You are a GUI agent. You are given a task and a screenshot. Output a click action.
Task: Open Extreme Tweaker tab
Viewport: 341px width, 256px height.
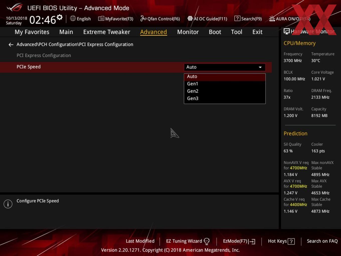(x=107, y=32)
